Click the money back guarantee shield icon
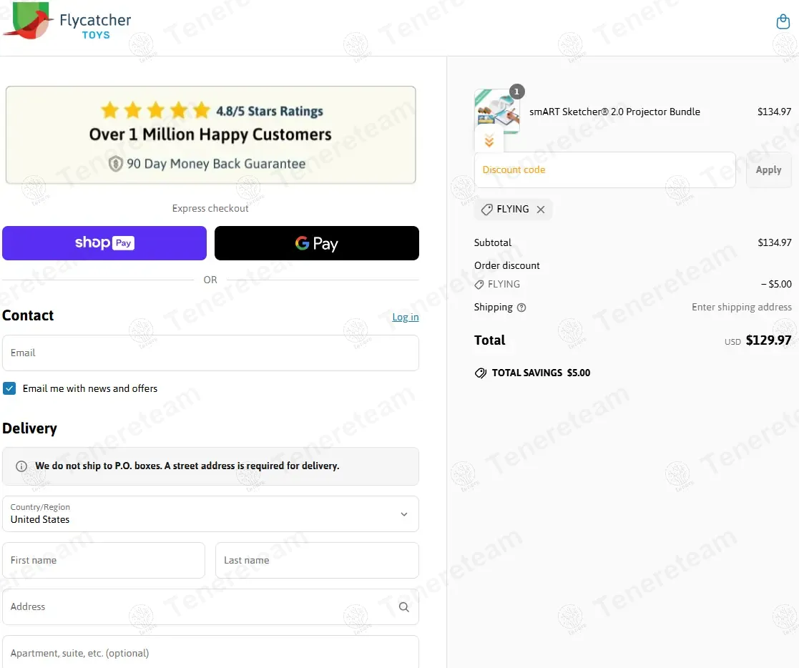 click(x=116, y=164)
